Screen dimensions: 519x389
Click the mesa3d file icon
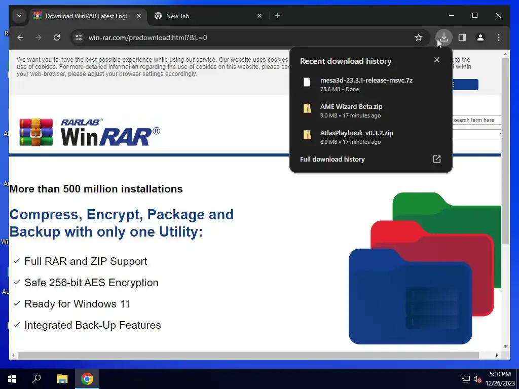(x=307, y=82)
